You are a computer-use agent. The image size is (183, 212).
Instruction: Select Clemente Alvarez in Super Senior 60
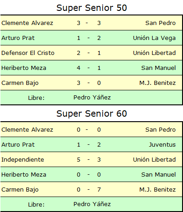[27, 130]
